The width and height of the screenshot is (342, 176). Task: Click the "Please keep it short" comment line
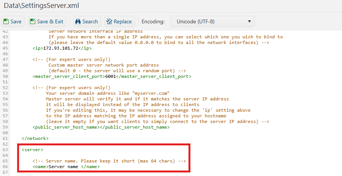(x=109, y=161)
